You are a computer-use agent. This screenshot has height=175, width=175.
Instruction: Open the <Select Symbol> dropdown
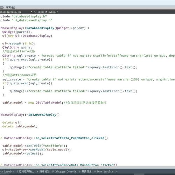click(48, 12)
